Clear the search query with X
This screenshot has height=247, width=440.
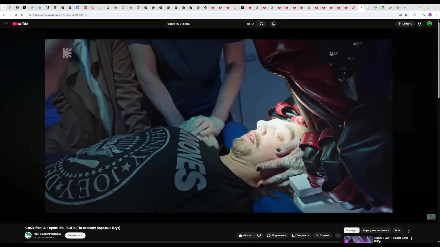pyautogui.click(x=253, y=24)
